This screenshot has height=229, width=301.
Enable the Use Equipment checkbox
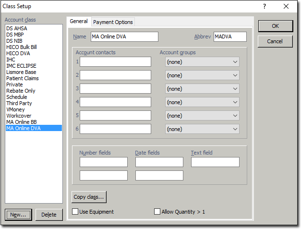pos(75,211)
